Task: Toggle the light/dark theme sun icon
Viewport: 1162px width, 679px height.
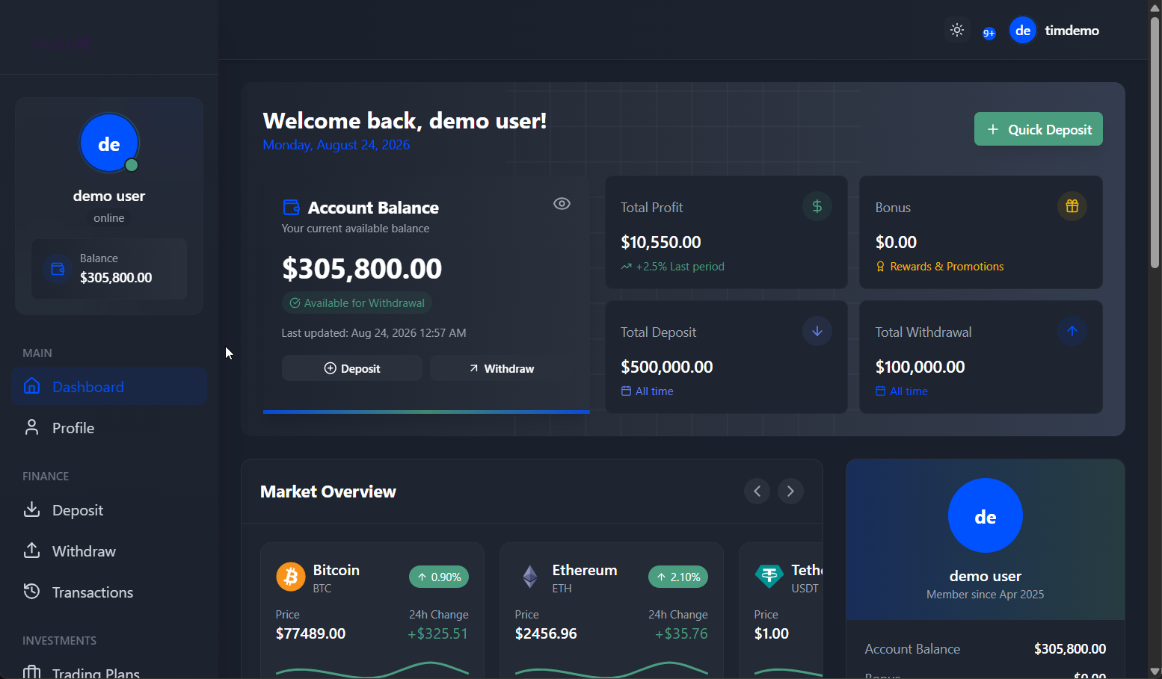Action: 957,31
